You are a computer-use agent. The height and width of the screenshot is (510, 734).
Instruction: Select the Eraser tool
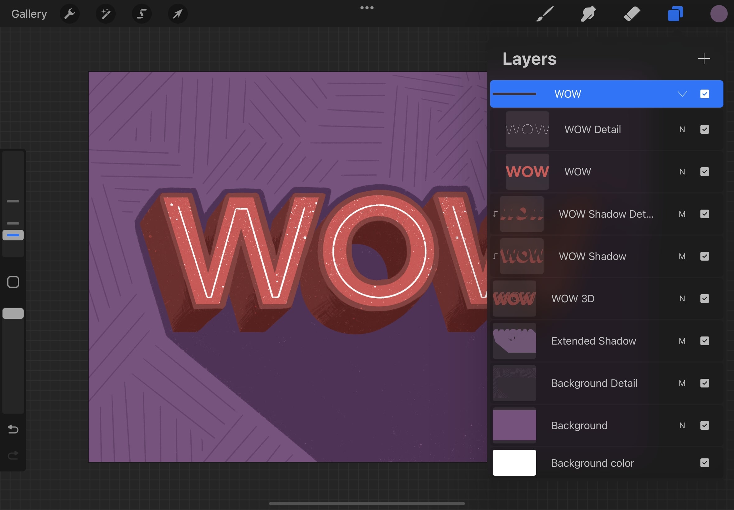click(x=632, y=13)
